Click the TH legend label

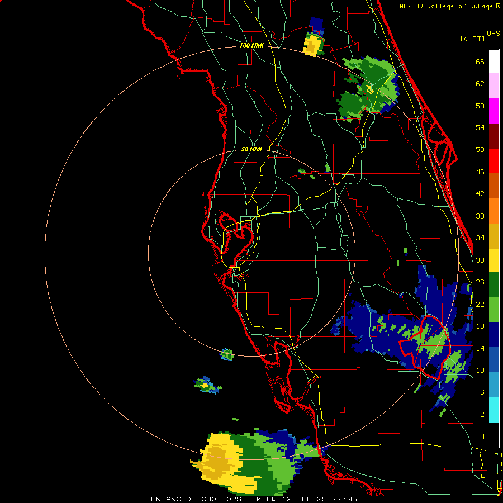click(480, 436)
